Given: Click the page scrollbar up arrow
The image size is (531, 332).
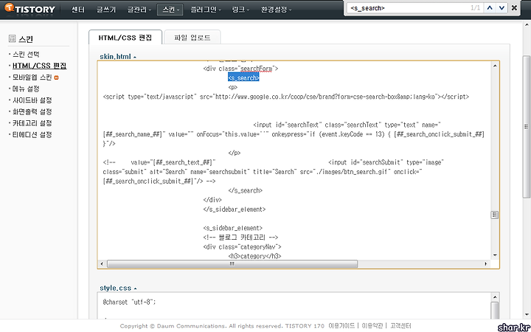Looking at the screenshot, I should click(527, 25).
